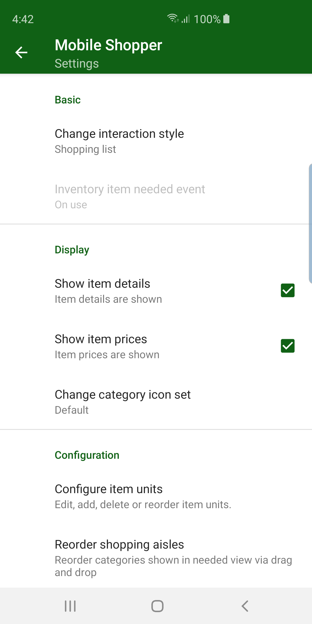This screenshot has height=624, width=312.
Task: Tap the Wi-Fi signal icon
Action: click(173, 18)
